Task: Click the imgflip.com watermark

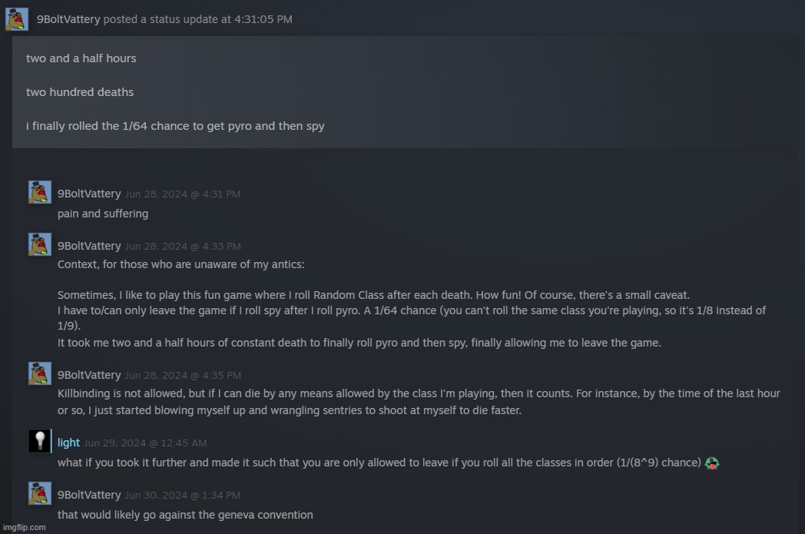Action: 24,527
